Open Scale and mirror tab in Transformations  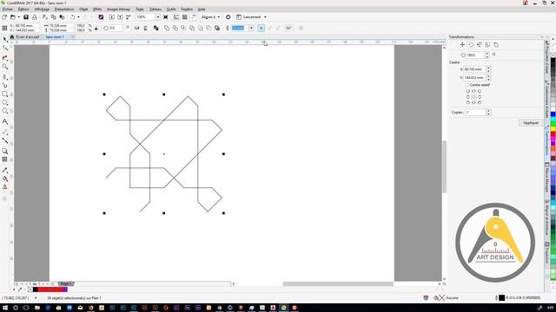[479, 44]
